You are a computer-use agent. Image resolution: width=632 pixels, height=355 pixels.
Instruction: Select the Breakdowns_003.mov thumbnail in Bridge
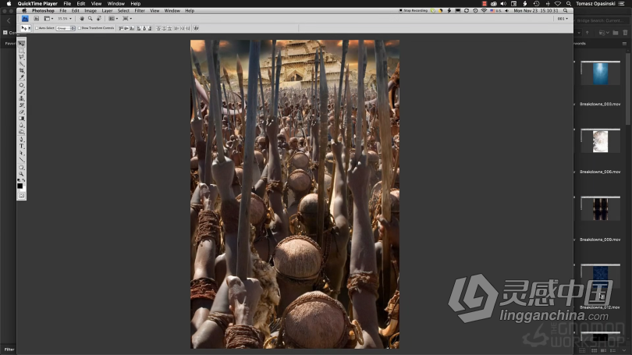point(600,73)
